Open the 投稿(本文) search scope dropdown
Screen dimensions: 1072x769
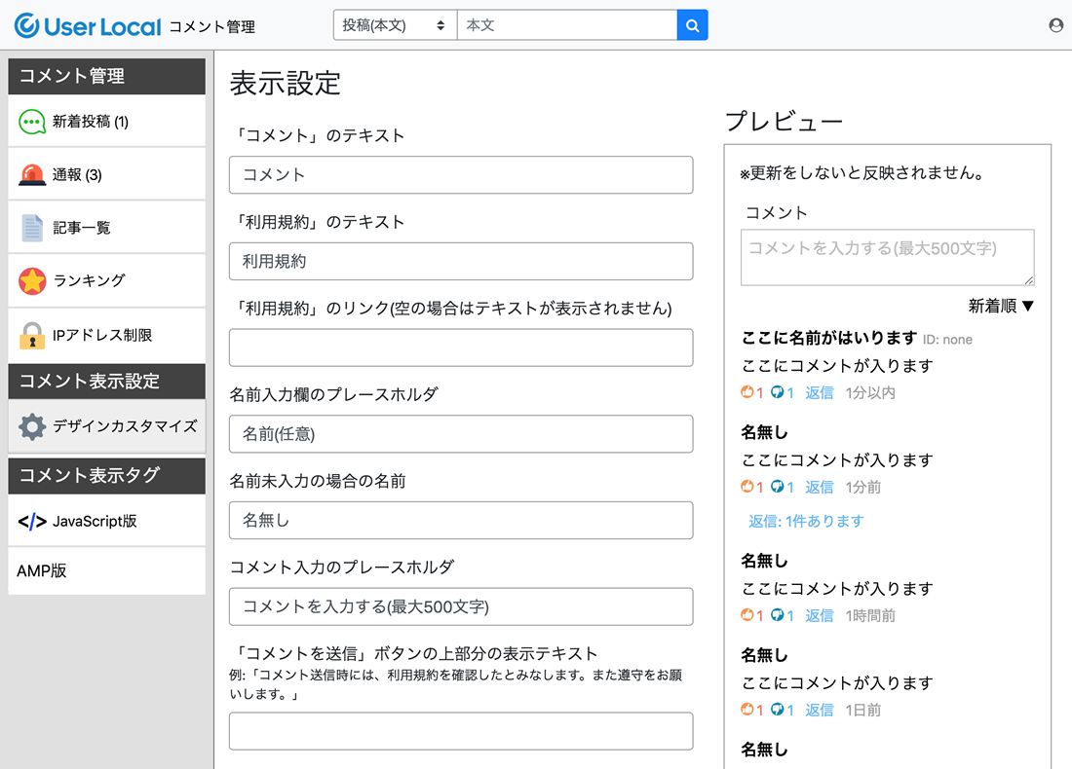click(394, 24)
